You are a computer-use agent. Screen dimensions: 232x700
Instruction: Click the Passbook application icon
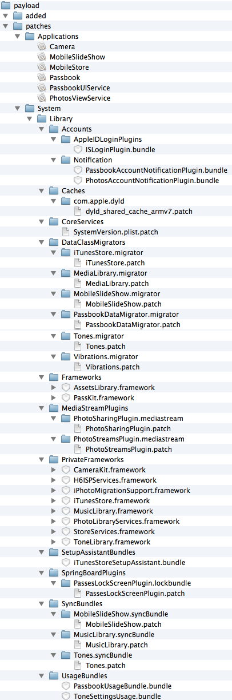(x=42, y=78)
